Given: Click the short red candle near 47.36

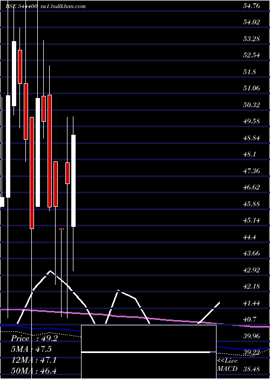Looking at the screenshot, I should point(67,173).
